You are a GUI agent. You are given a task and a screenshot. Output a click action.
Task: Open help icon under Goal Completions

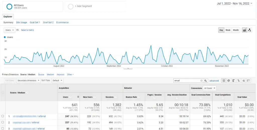click(223, 98)
